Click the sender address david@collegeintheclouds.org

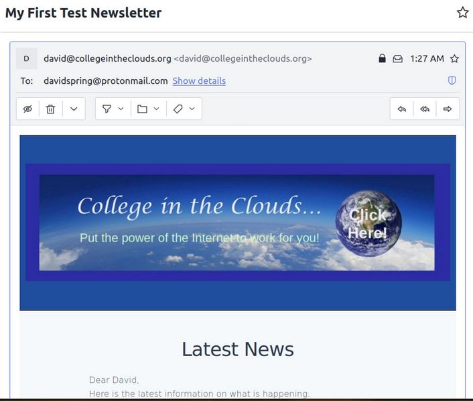tap(107, 58)
